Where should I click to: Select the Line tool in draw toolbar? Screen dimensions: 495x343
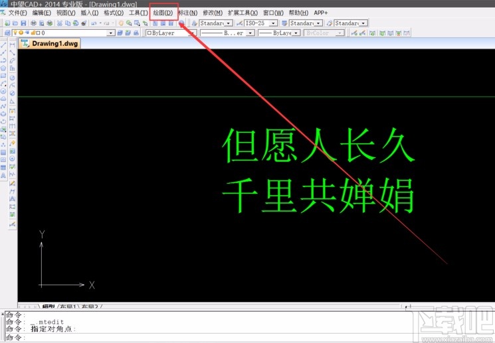click(3, 44)
